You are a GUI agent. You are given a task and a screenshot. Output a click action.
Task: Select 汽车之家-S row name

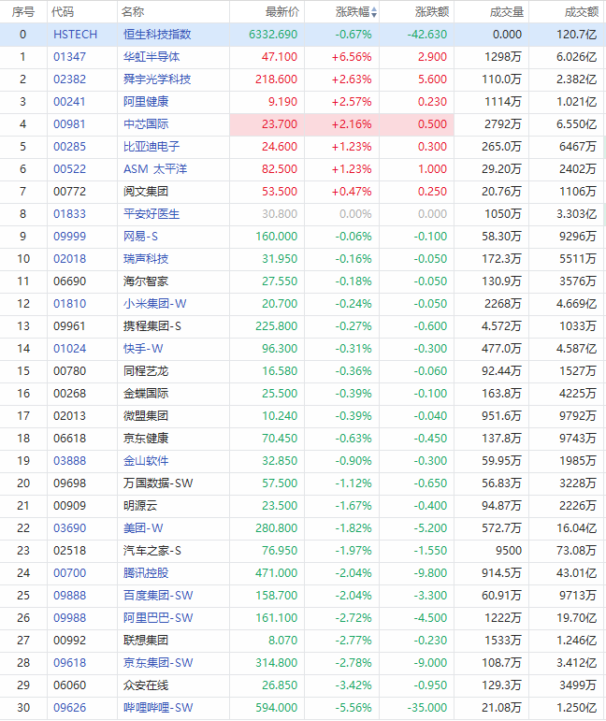tap(152, 551)
